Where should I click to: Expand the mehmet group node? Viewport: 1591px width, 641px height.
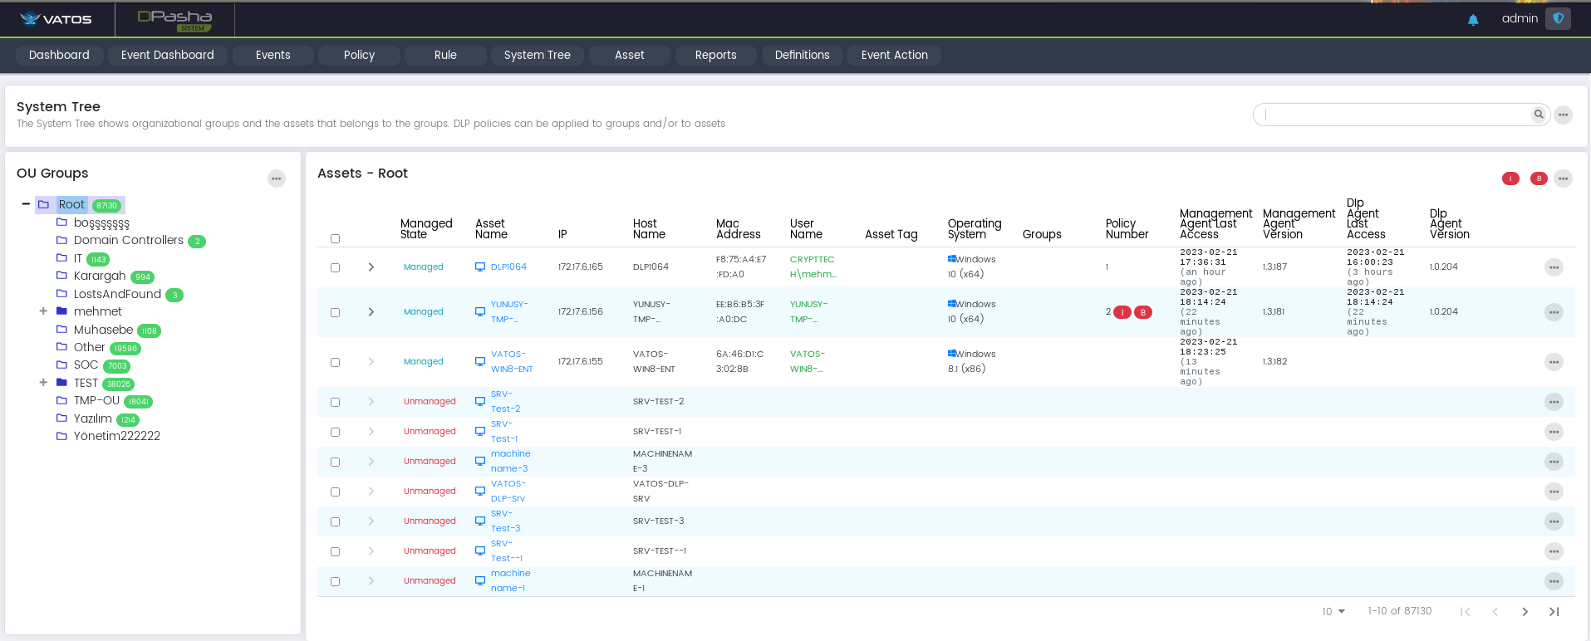tap(43, 311)
